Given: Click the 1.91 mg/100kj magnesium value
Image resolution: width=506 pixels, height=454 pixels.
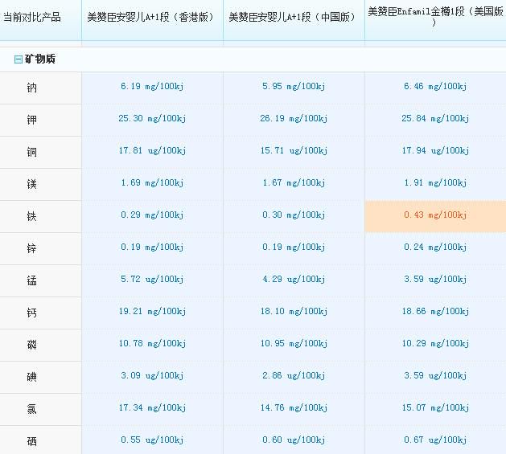Looking at the screenshot, I should [435, 183].
